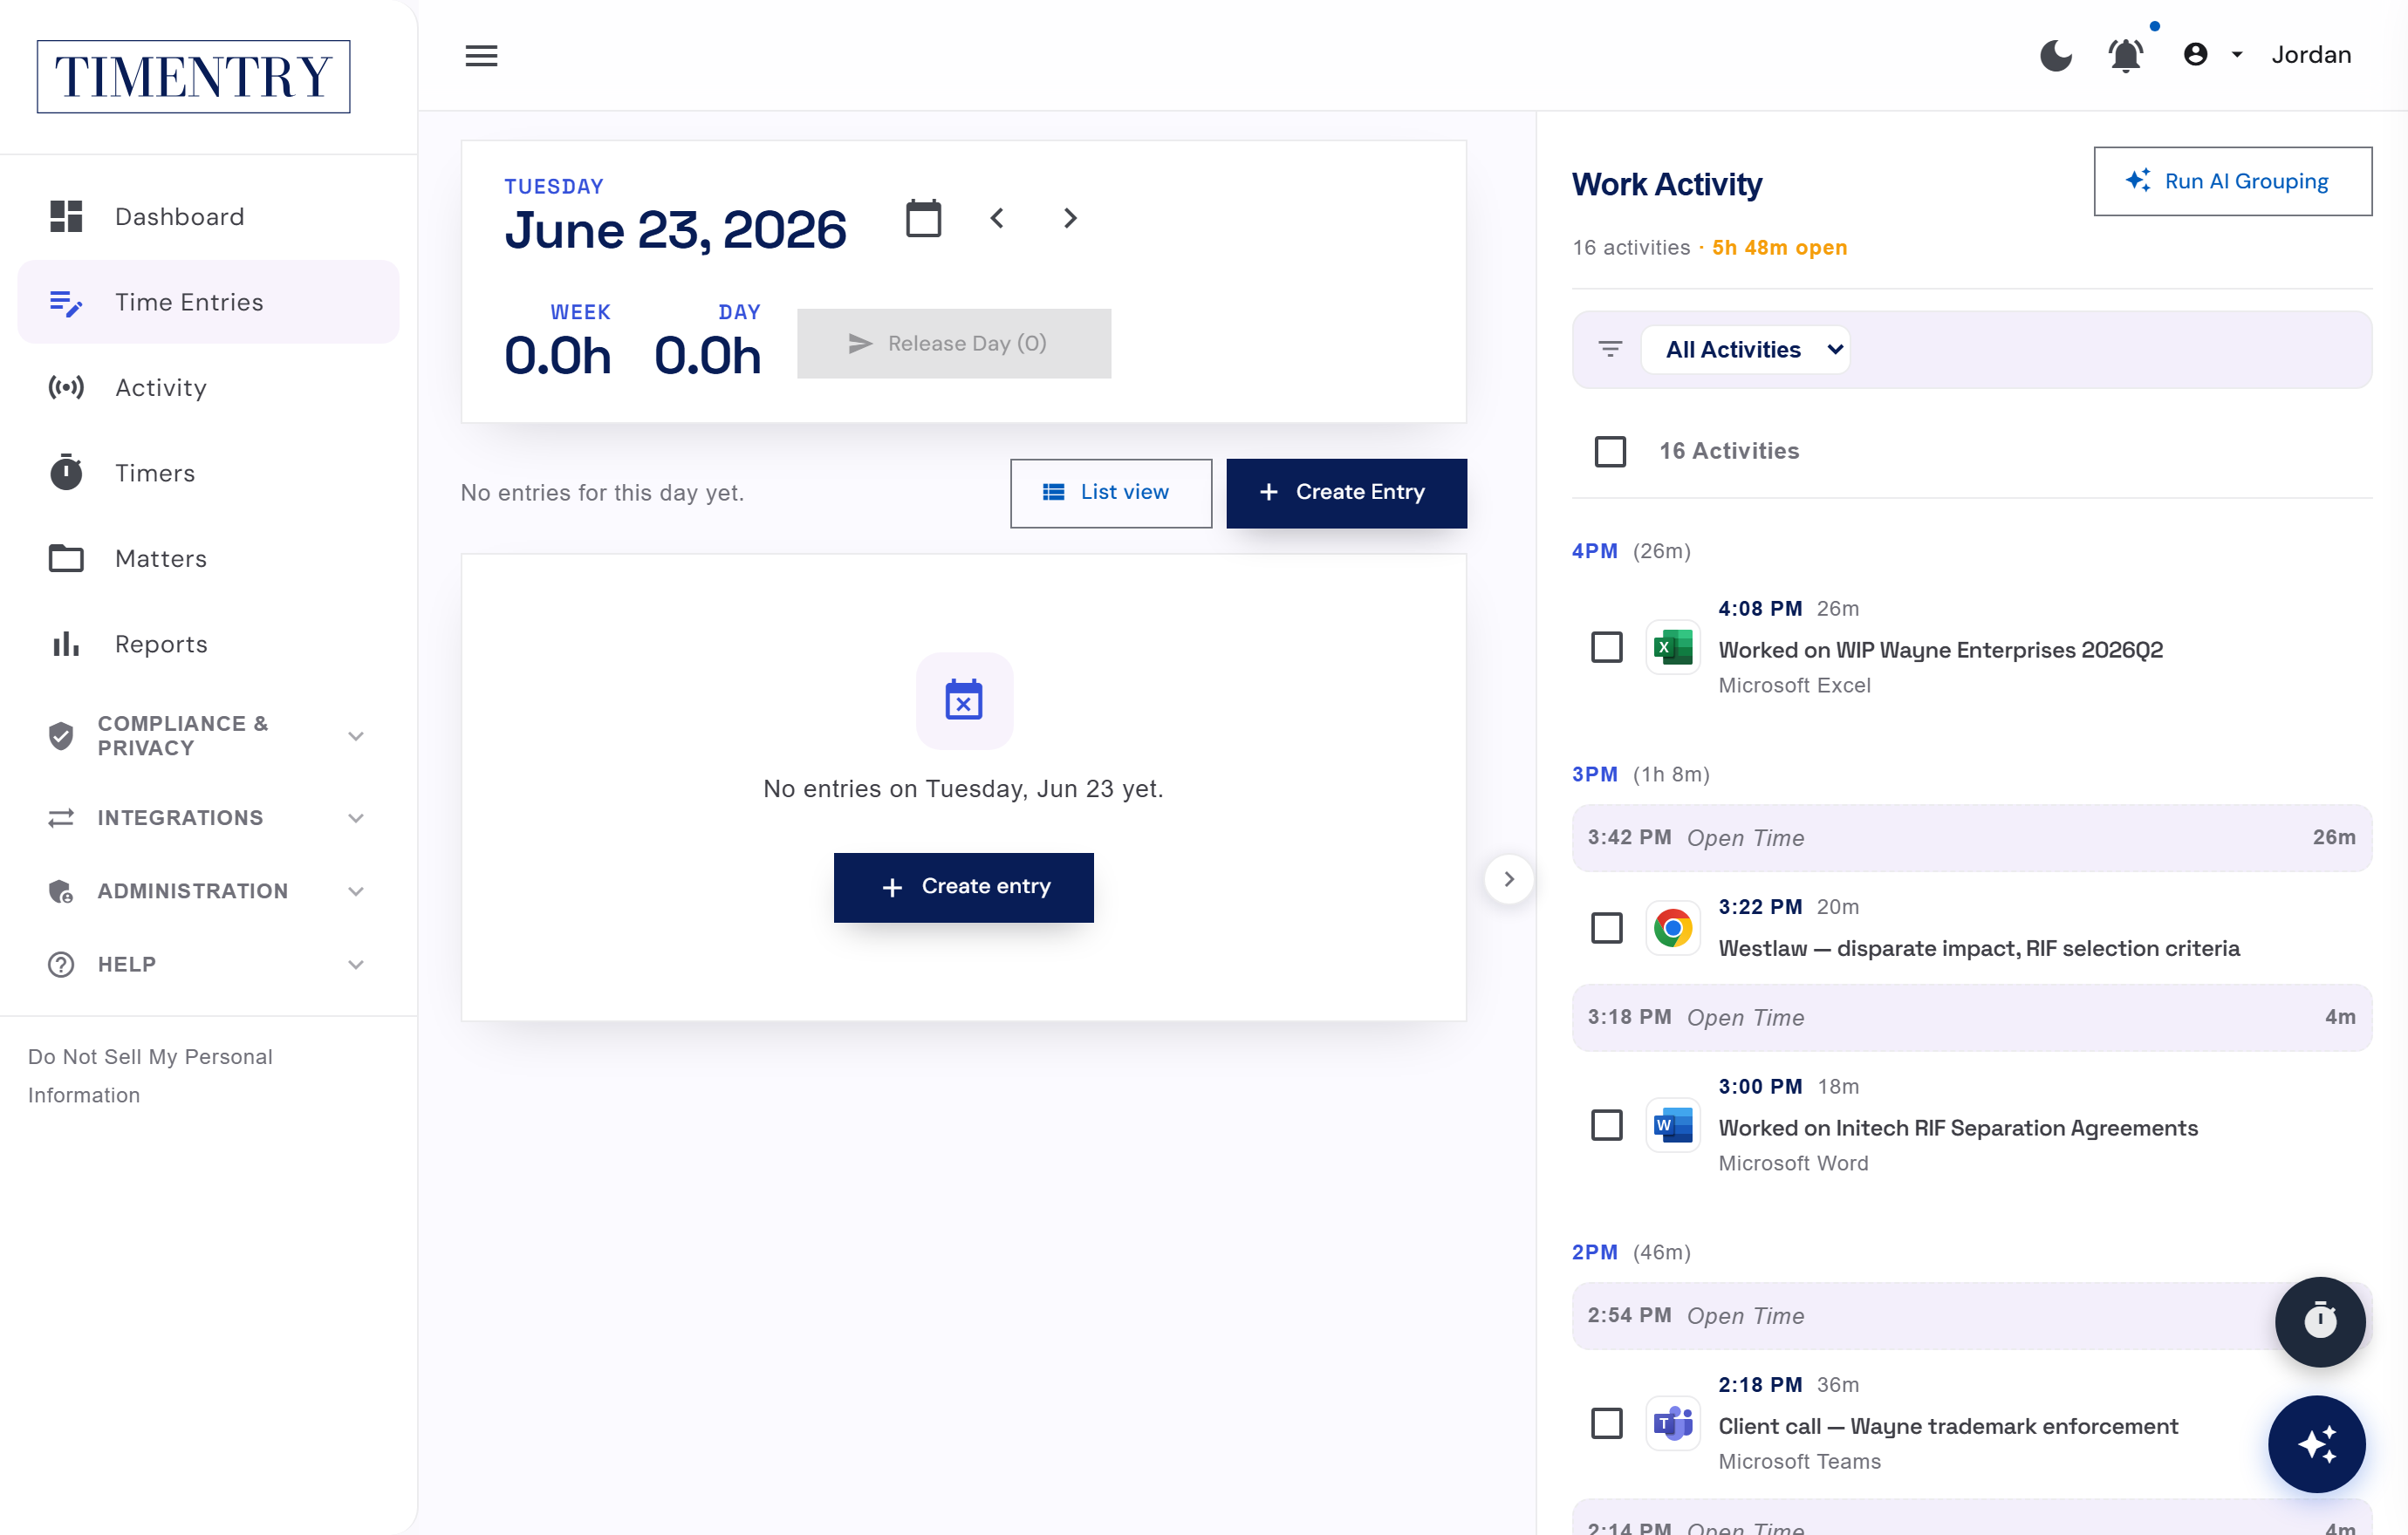Expand Administration section

[x=208, y=890]
